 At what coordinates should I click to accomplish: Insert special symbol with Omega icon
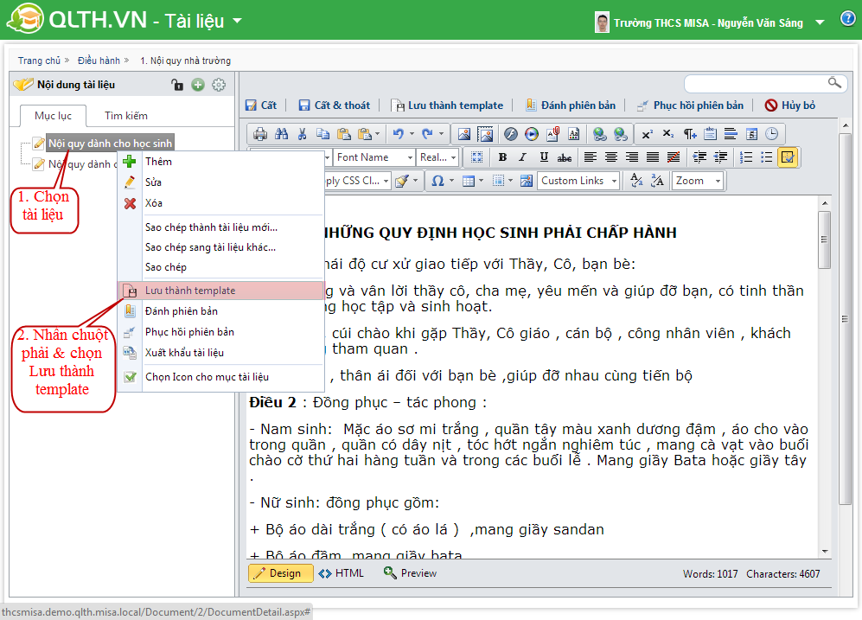pyautogui.click(x=437, y=181)
